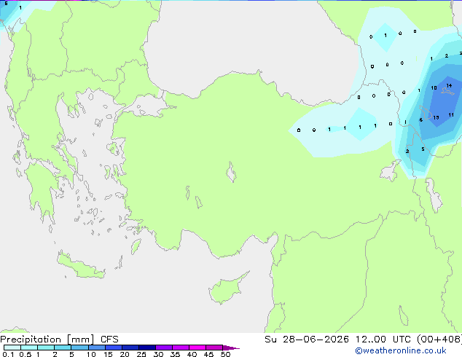Image resolution: width=462 pixels, height=357 pixels.
Task: Click the '12..00 UTC' time text
Action: click(x=383, y=340)
